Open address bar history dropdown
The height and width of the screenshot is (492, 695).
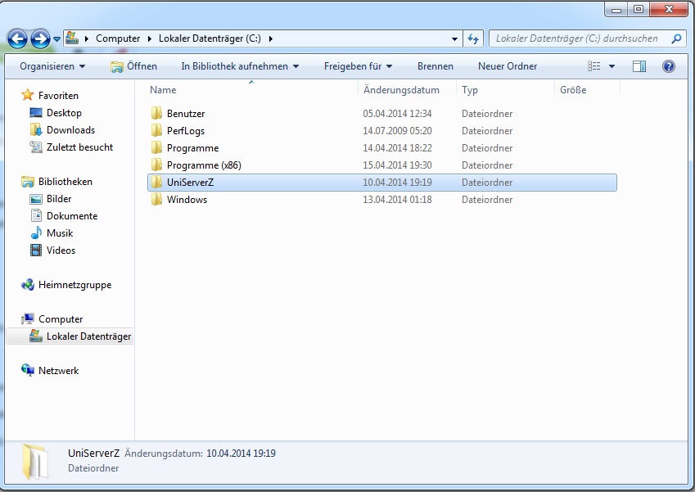[454, 39]
